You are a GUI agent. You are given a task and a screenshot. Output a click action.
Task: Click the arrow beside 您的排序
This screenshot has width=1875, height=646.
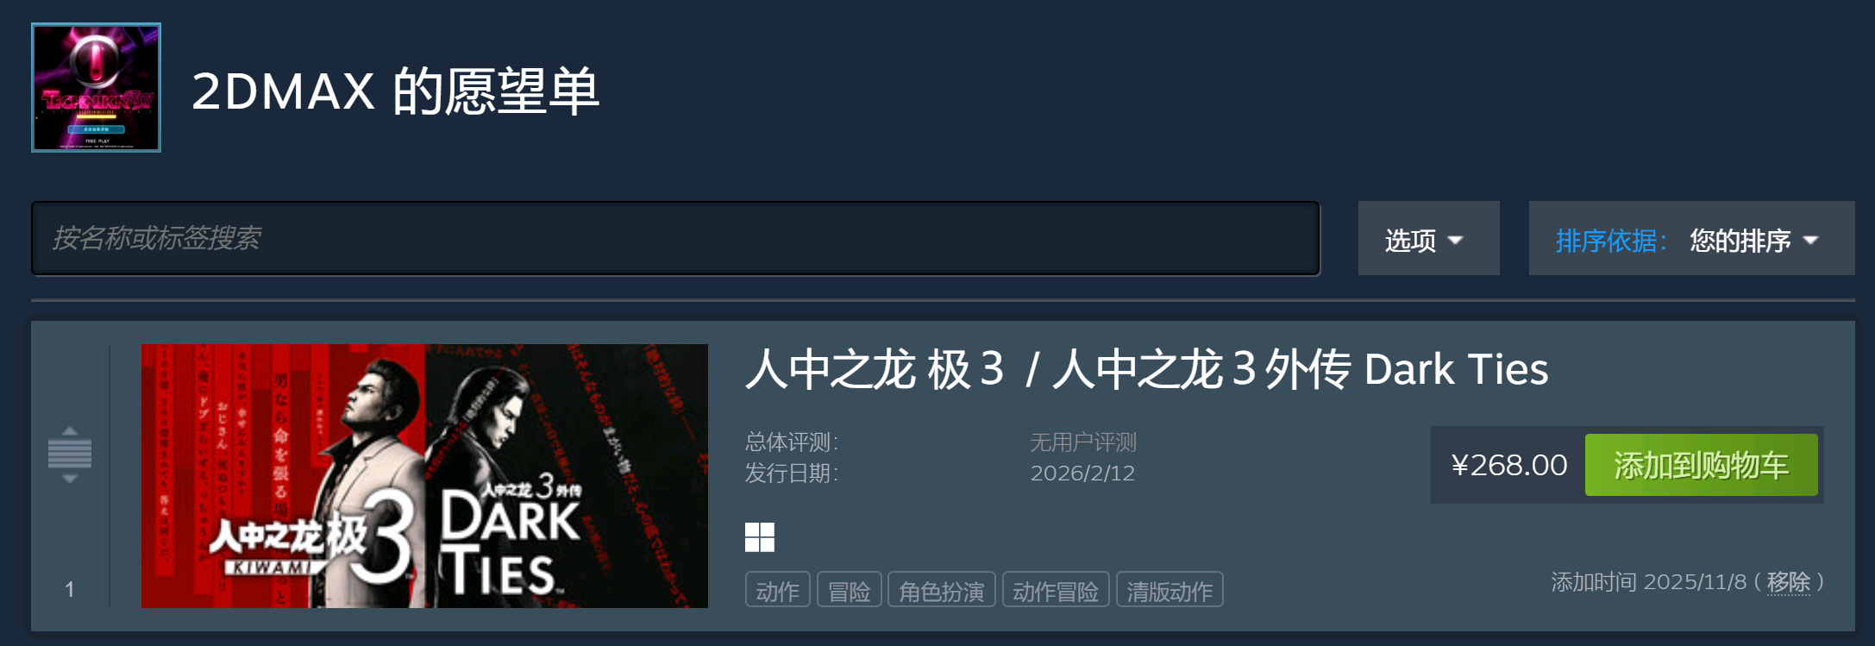click(x=1811, y=241)
